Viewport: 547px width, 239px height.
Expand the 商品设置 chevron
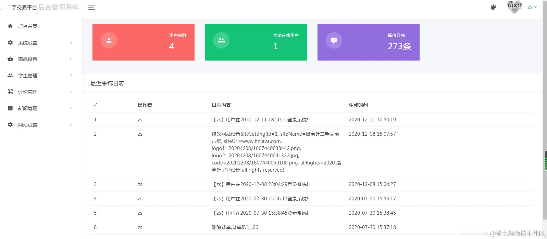71,59
